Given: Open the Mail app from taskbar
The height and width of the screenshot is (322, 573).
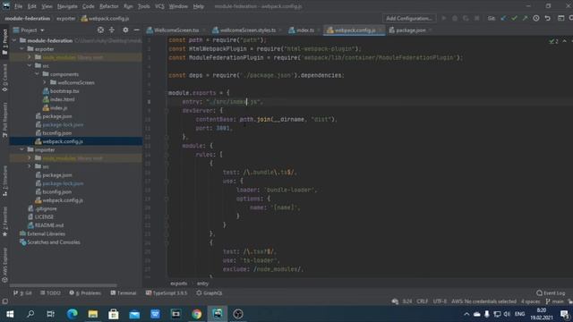Looking at the screenshot, I should click(134, 314).
